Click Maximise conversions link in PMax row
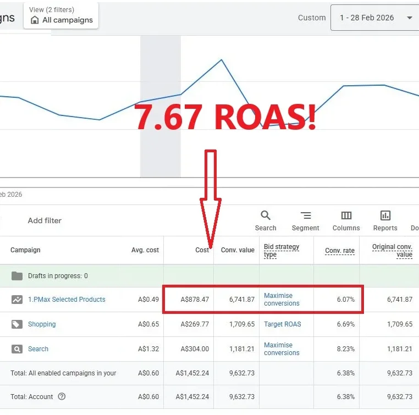The image size is (419, 415). pos(282,300)
